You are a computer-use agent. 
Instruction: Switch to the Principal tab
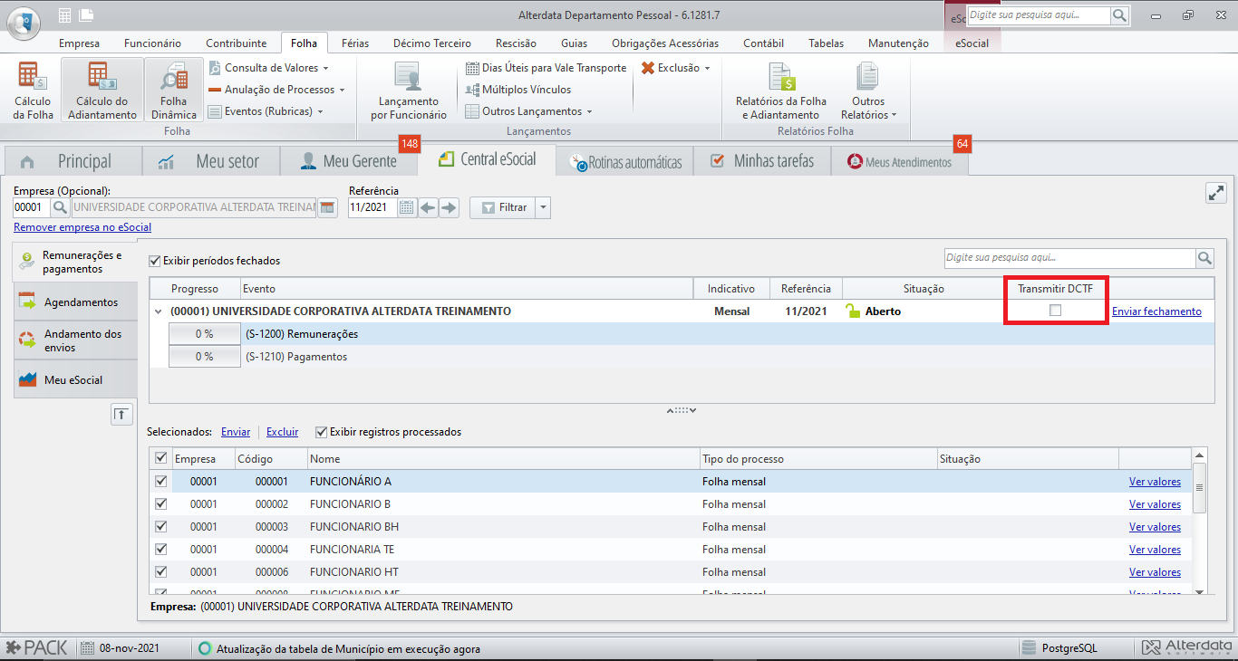point(73,161)
